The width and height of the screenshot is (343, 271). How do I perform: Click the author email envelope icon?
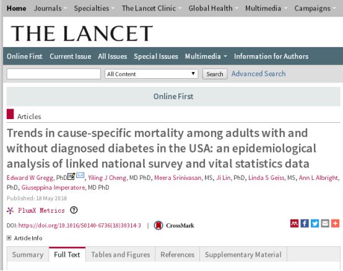point(80,175)
